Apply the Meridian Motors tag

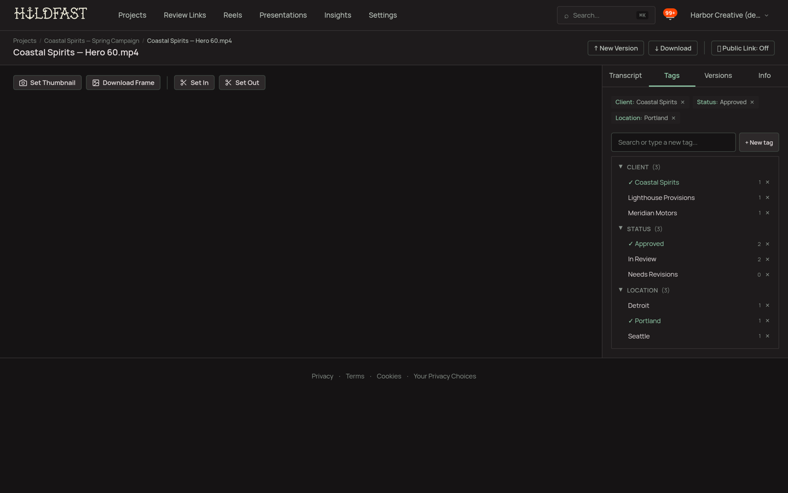[652, 213]
